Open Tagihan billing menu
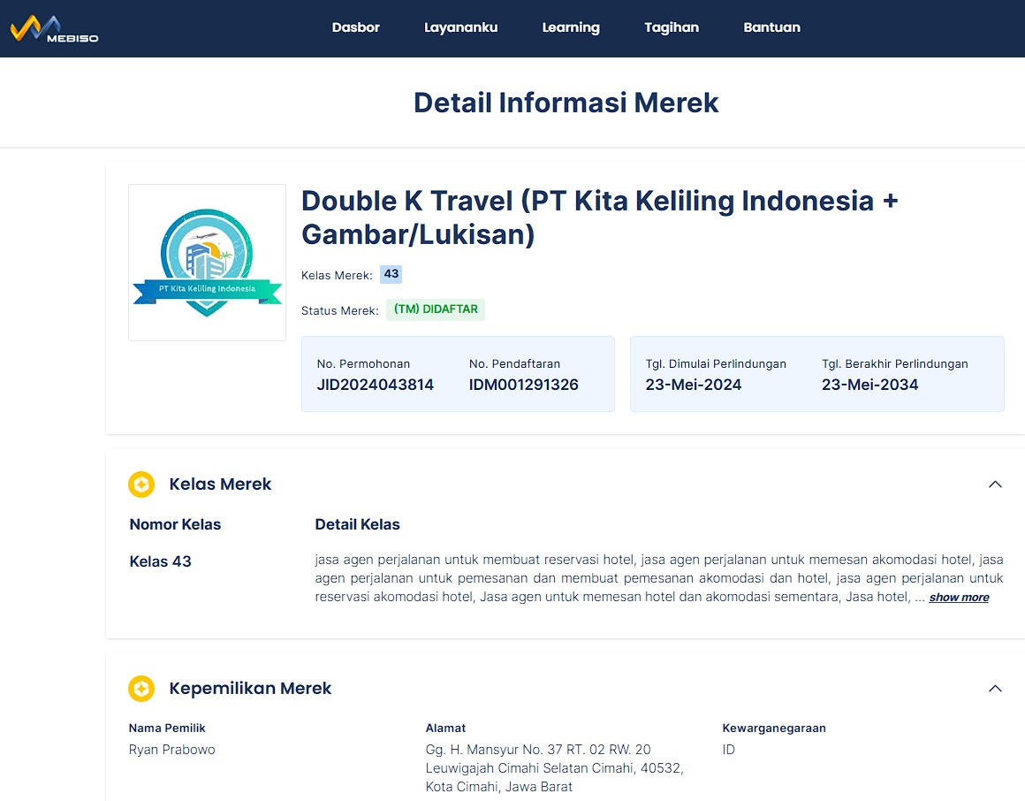The image size is (1025, 801). click(672, 27)
